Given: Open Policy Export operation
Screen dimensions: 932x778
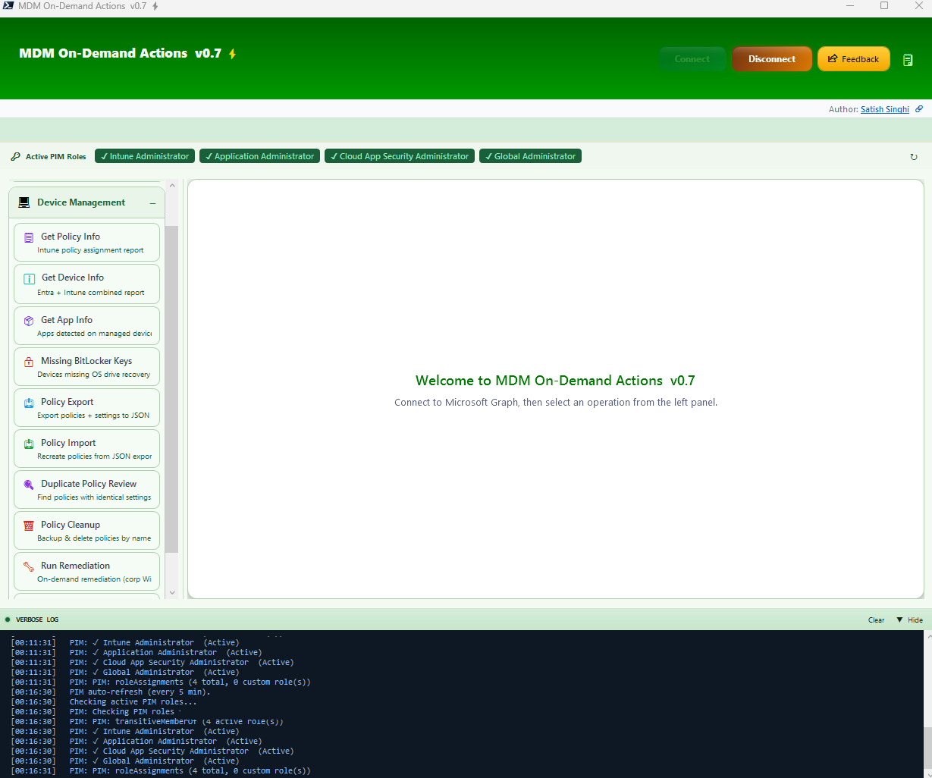Looking at the screenshot, I should click(87, 407).
